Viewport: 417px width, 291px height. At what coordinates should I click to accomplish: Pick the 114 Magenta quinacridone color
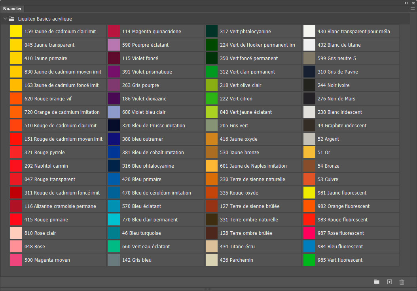(x=114, y=32)
